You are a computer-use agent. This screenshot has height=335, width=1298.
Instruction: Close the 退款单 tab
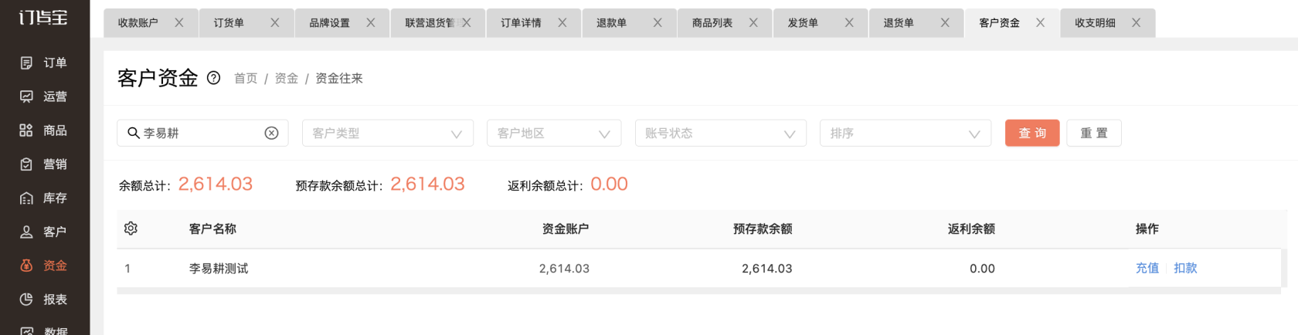tap(657, 23)
